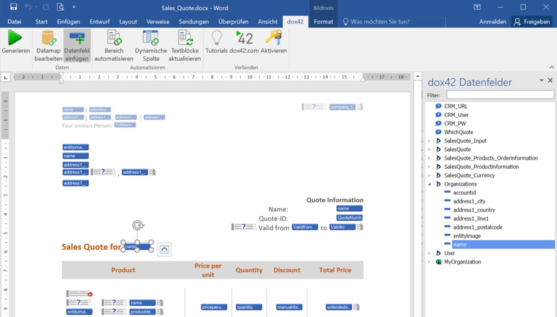Click the Aktivieren key icon
Screen dimensions: 557x317
(273, 38)
